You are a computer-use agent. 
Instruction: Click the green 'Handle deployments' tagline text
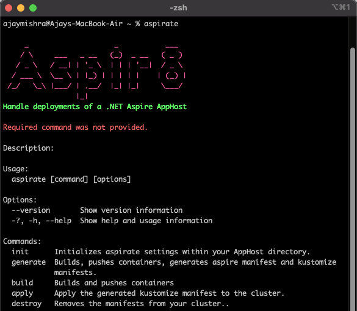coord(95,107)
